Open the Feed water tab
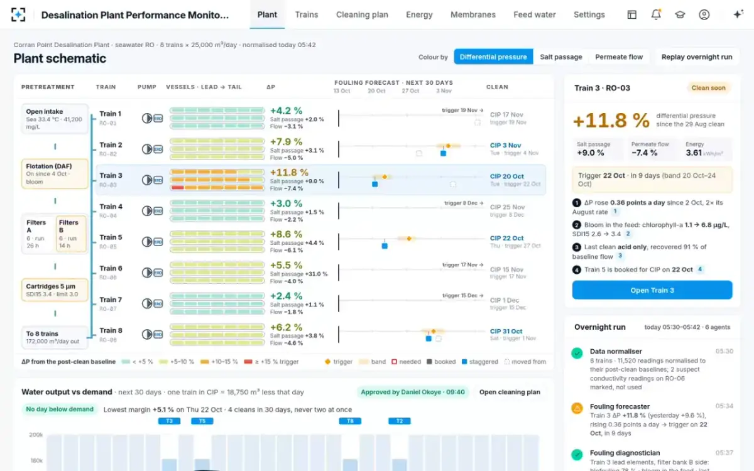This screenshot has height=471, width=754. pos(535,14)
